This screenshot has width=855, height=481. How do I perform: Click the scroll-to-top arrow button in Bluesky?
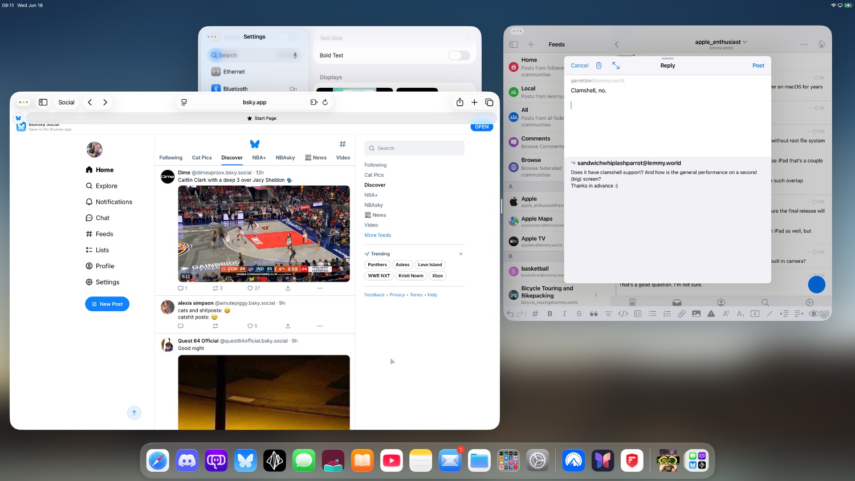[x=134, y=413]
